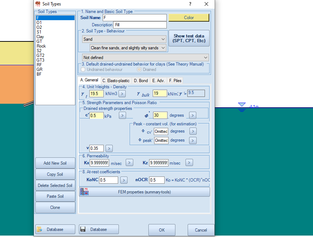
Task: Click the phi cv' Omitted field
Action: tap(161, 131)
